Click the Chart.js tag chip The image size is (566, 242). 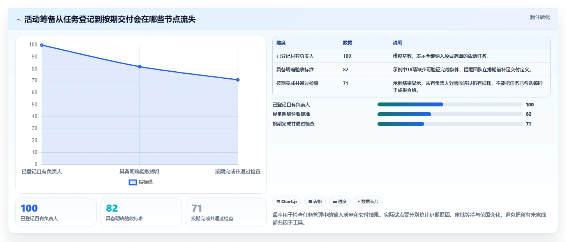287,201
